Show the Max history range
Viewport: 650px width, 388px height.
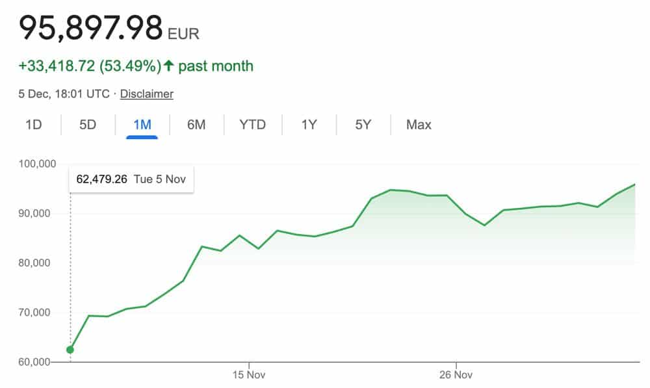point(419,125)
